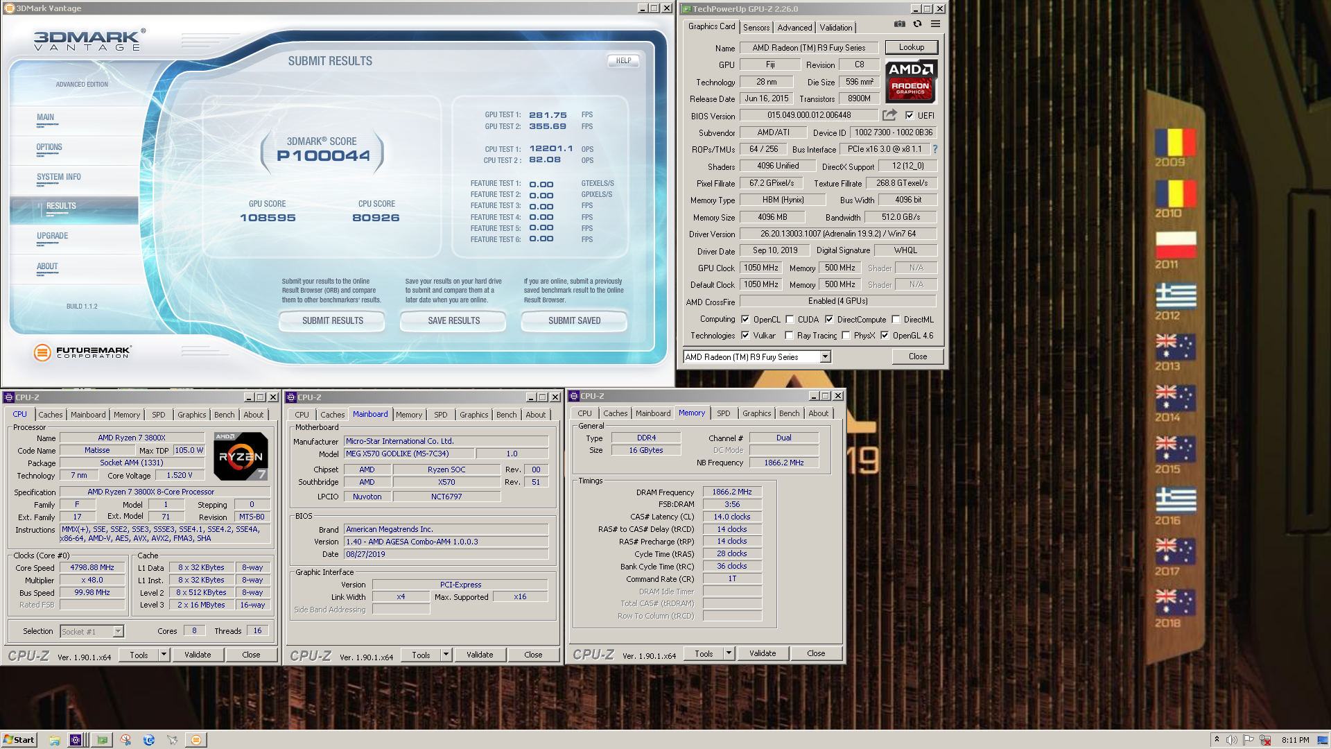
Task: Show hidden system tray icons
Action: (1217, 740)
